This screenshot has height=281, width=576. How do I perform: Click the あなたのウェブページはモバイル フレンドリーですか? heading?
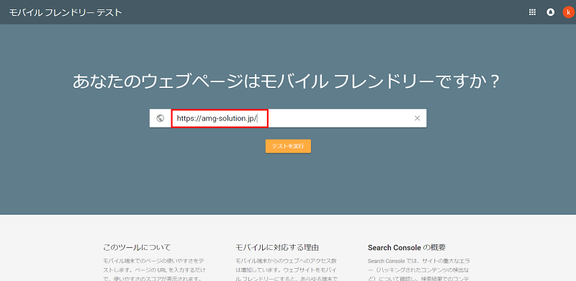click(286, 81)
